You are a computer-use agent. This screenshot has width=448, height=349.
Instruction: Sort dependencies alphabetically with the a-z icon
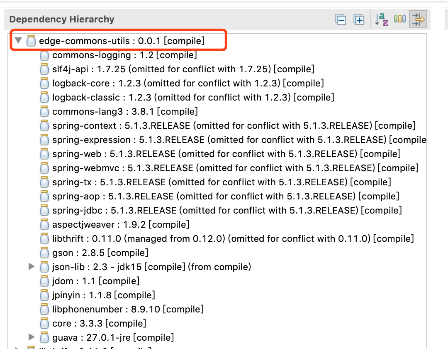382,20
